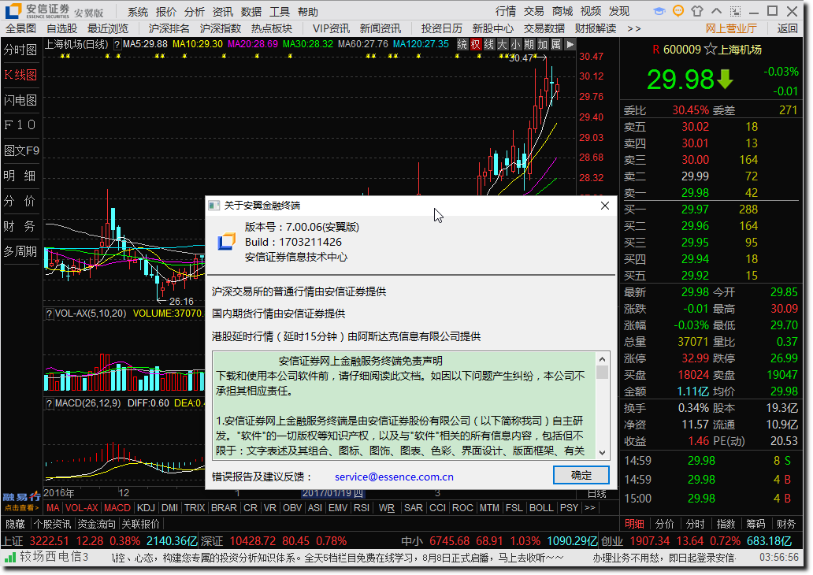
Task: Open the 报价 menu
Action: point(166,11)
